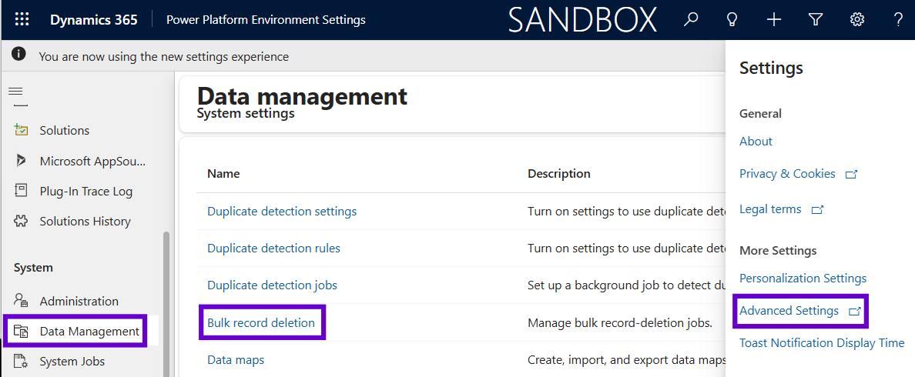Open Personalization Settings
Screen dimensions: 915x377
803,279
